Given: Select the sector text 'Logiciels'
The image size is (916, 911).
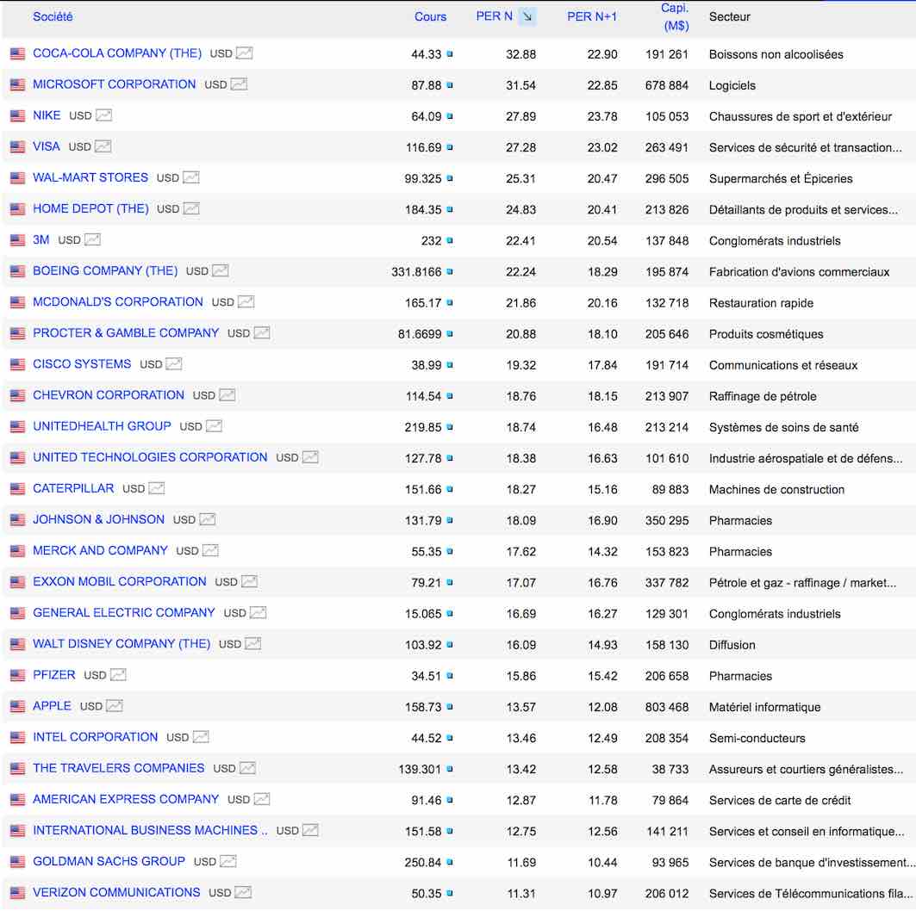Looking at the screenshot, I should pos(732,85).
